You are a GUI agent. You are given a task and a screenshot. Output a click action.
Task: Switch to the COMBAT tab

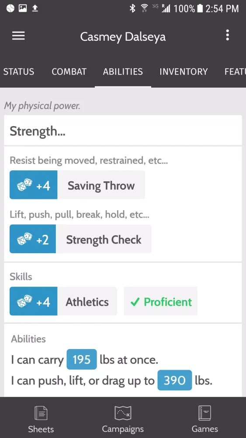(x=69, y=72)
